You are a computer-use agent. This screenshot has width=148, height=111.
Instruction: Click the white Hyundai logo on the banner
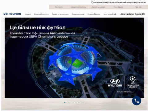point(115,83)
